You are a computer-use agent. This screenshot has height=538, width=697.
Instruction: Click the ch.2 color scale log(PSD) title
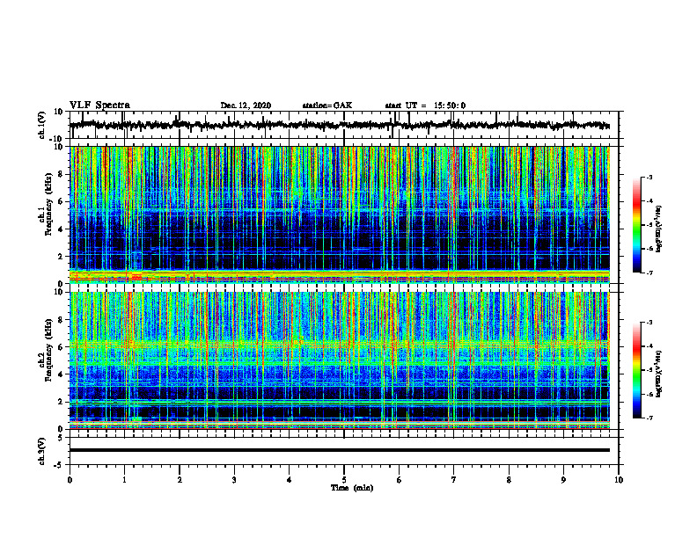click(659, 374)
